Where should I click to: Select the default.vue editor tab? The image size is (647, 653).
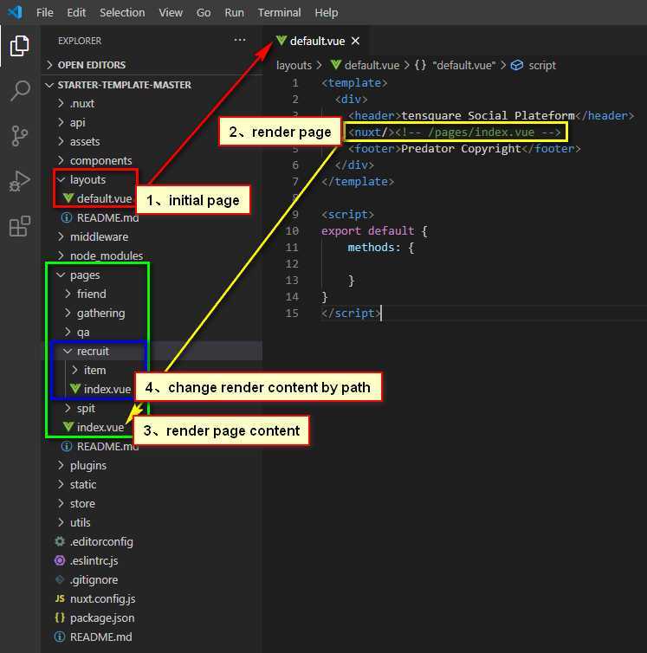317,42
